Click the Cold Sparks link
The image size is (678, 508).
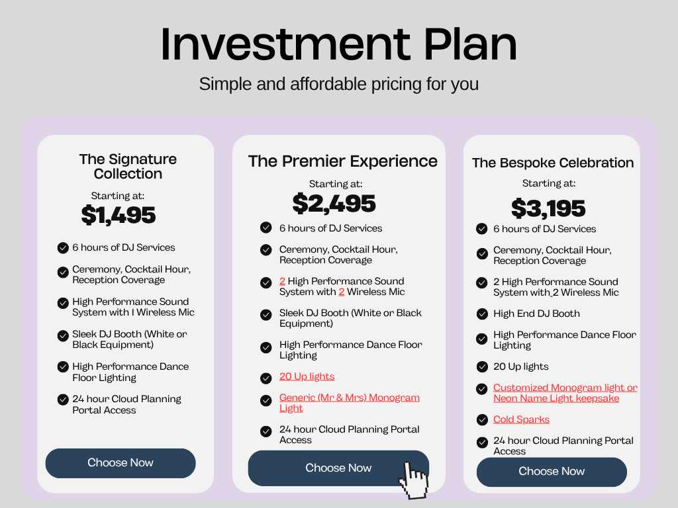[x=521, y=419]
